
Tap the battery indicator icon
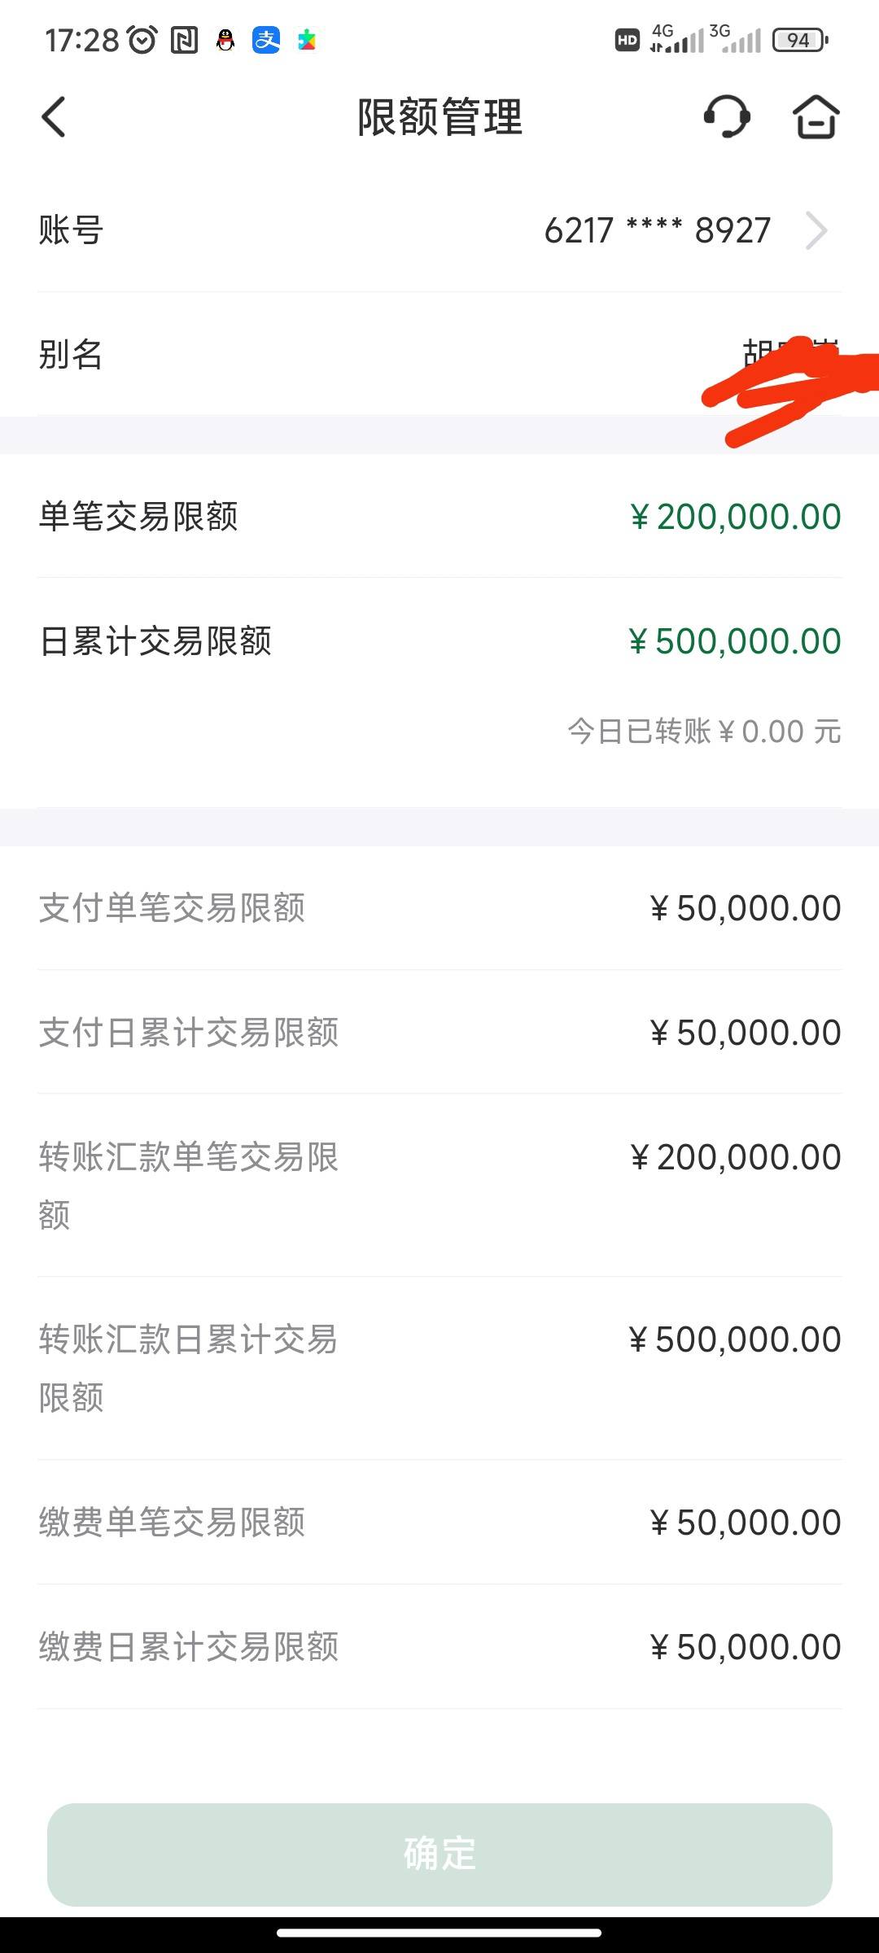pos(801,40)
